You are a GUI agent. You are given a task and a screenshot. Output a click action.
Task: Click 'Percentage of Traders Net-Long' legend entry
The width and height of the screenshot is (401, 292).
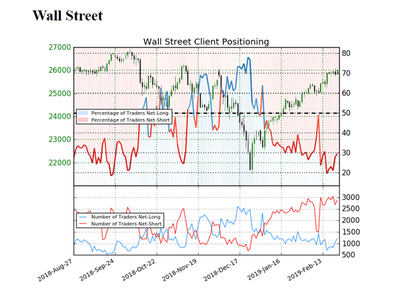130,113
